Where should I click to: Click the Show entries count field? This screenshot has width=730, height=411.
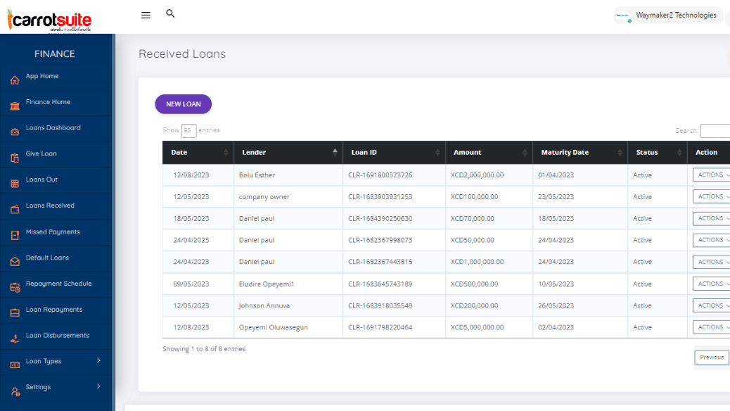pyautogui.click(x=188, y=130)
